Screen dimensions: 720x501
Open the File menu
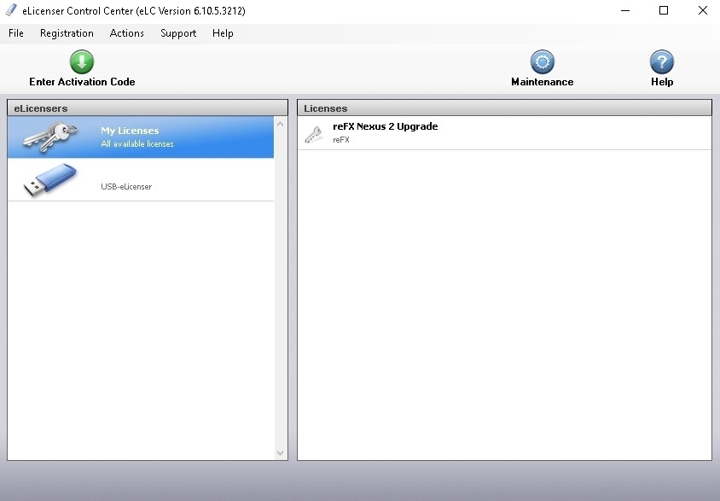pyautogui.click(x=16, y=33)
